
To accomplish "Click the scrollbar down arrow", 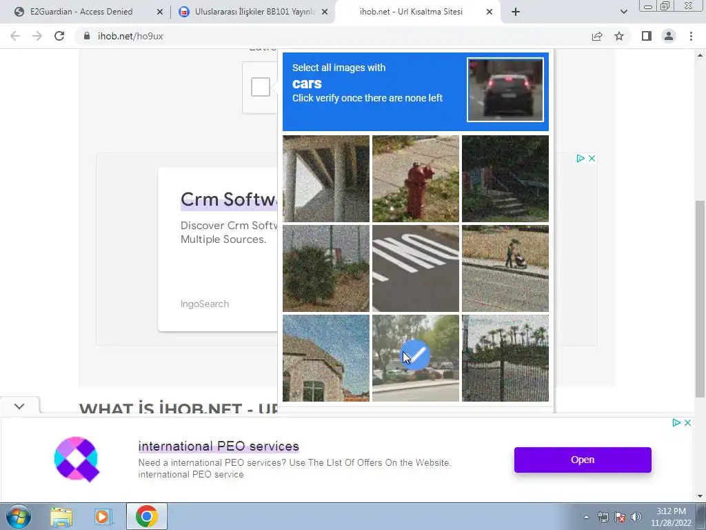I will pos(700,496).
